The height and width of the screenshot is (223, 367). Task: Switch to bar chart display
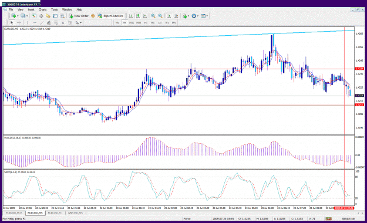click(131, 16)
